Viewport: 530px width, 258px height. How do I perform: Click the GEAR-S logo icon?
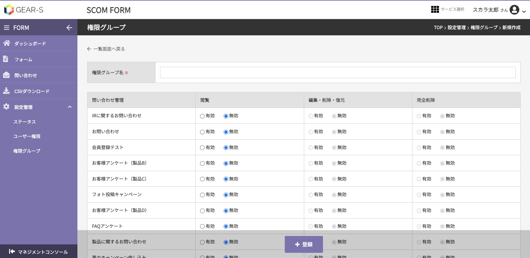pyautogui.click(x=9, y=10)
